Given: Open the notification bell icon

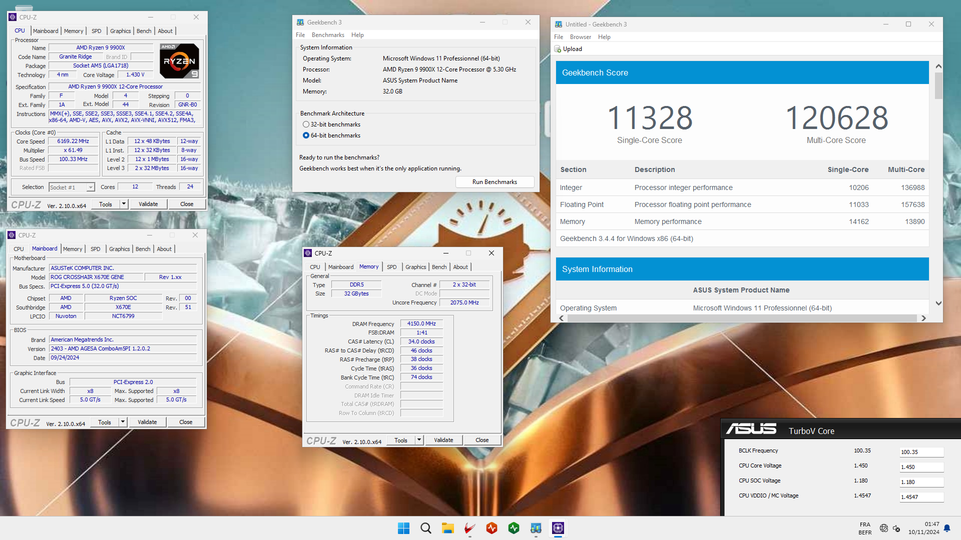Looking at the screenshot, I should (947, 528).
